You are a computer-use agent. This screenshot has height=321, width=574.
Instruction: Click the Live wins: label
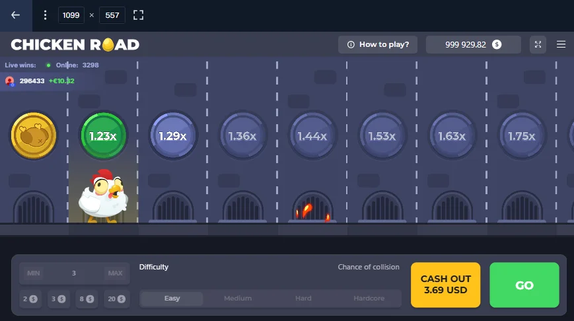pyautogui.click(x=20, y=65)
